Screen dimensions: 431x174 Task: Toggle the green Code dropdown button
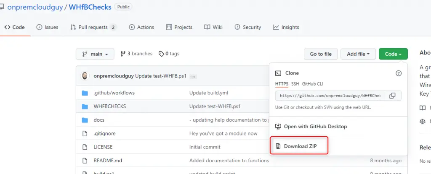[393, 54]
